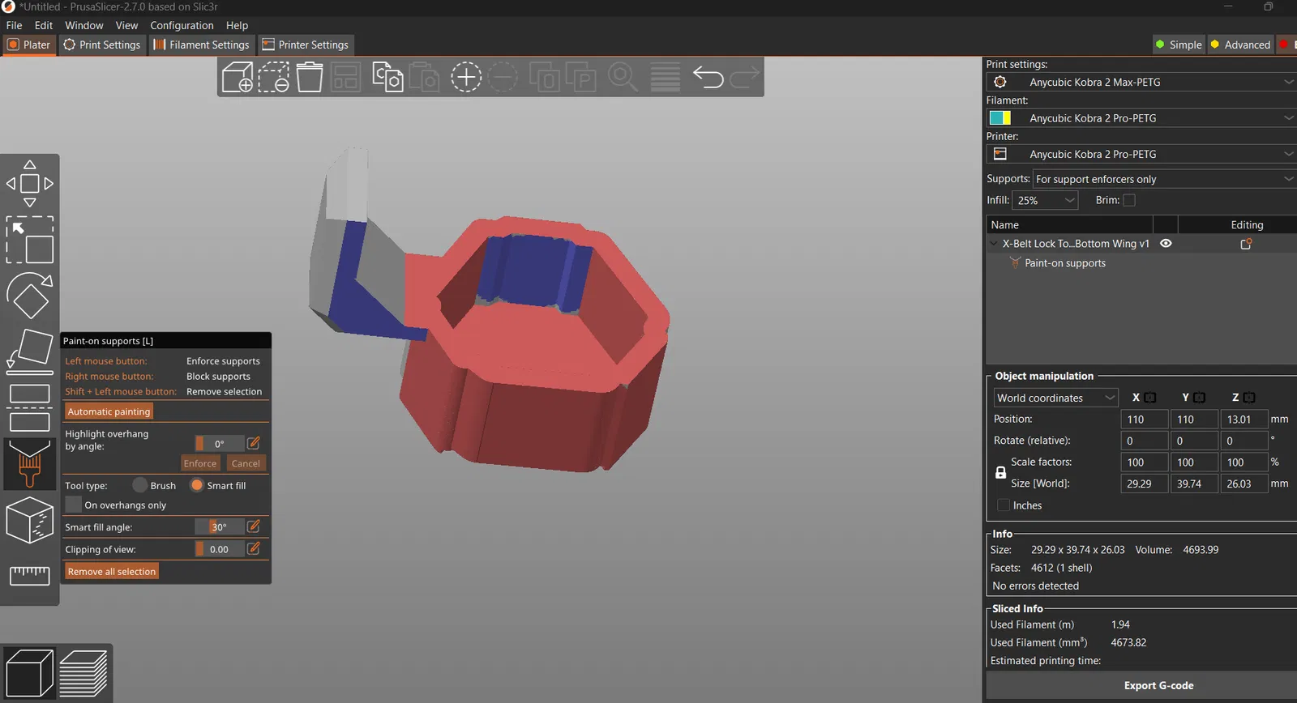Click the Automatic painting button
The width and height of the screenshot is (1297, 703).
(109, 411)
